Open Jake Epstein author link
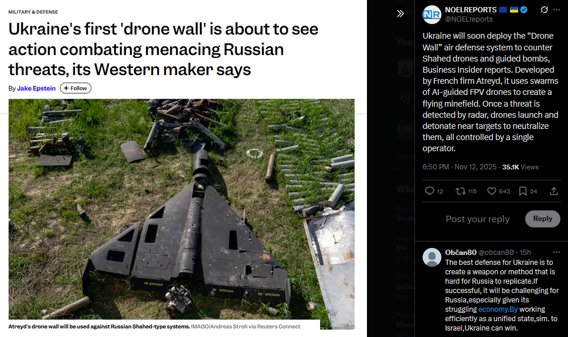Image resolution: width=568 pixels, height=337 pixels. click(36, 88)
